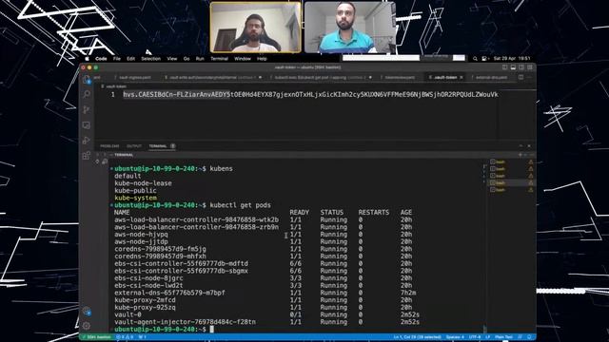
Task: Open the Source Control view
Action: [x=87, y=110]
